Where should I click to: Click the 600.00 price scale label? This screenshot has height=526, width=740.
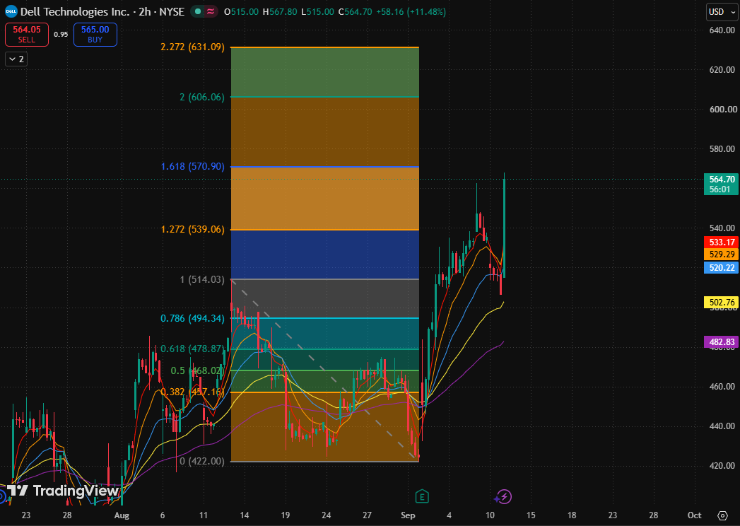tap(722, 109)
